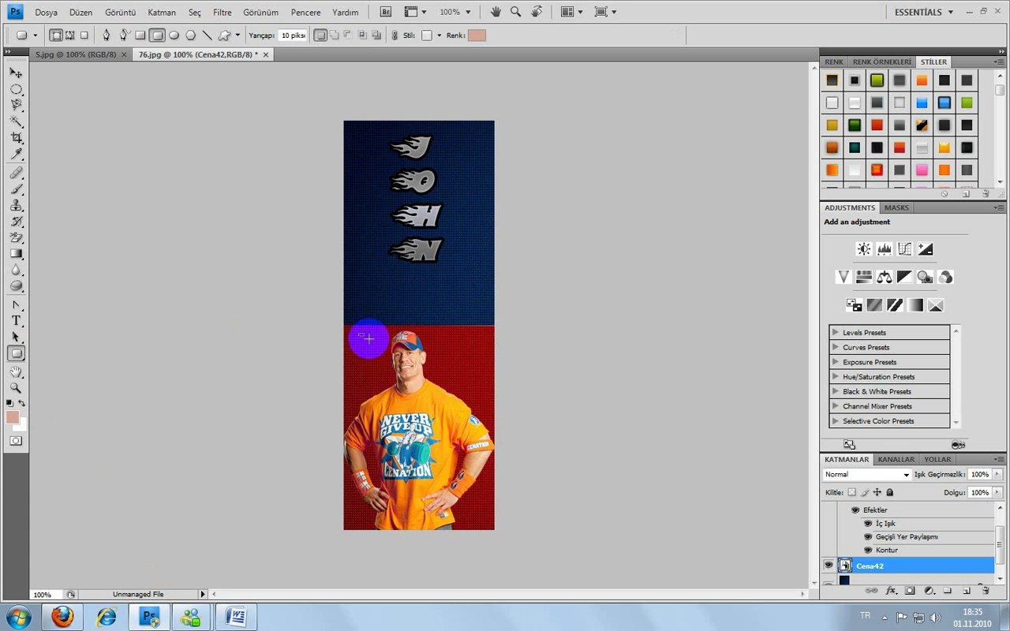
Task: Toggle lock position in the Layers panel
Action: 877,492
